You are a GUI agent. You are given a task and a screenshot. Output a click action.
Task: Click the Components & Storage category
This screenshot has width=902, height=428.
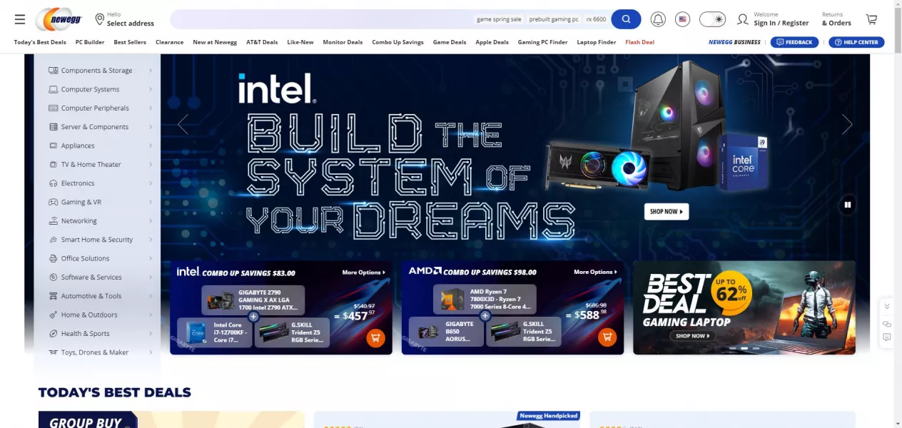point(100,71)
